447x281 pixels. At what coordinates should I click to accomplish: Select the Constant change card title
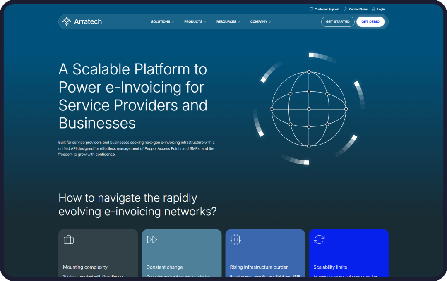tap(164, 267)
